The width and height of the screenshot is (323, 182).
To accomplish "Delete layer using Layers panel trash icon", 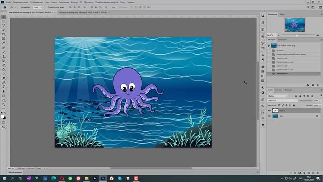I will (x=318, y=173).
